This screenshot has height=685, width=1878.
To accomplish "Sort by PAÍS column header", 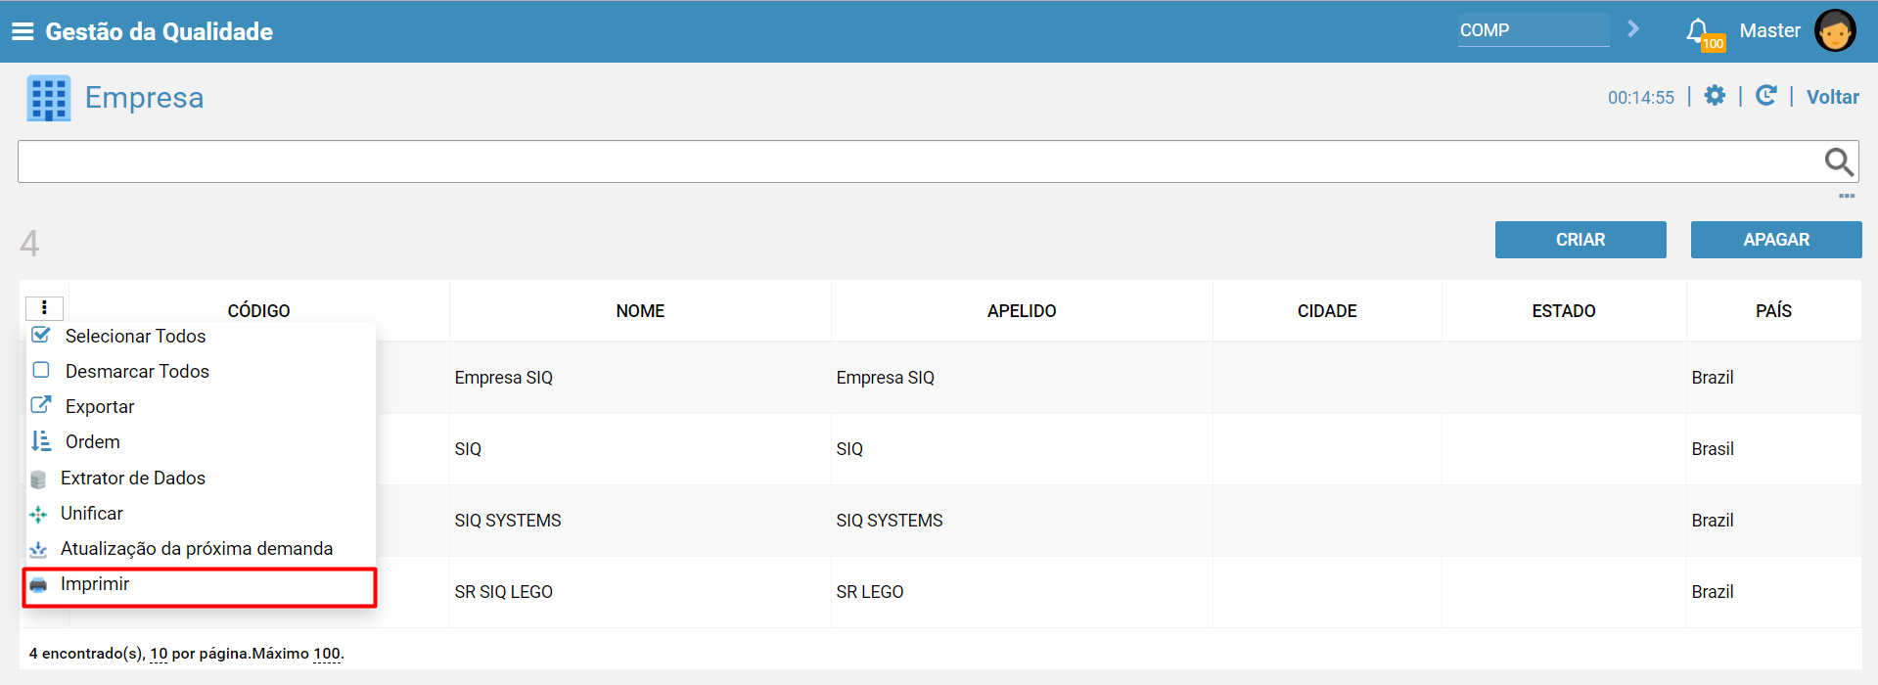I will click(1773, 311).
